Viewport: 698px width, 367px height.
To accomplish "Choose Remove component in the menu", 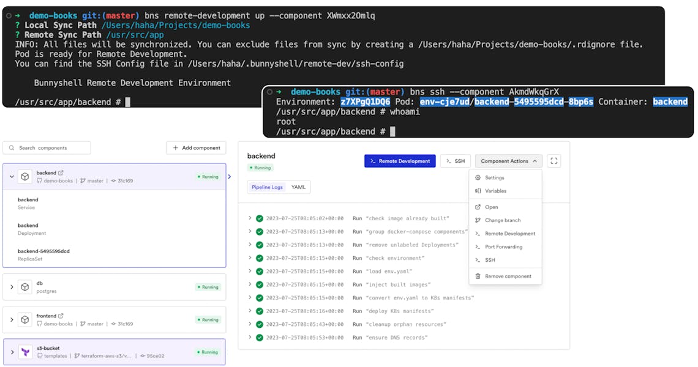I will [508, 276].
